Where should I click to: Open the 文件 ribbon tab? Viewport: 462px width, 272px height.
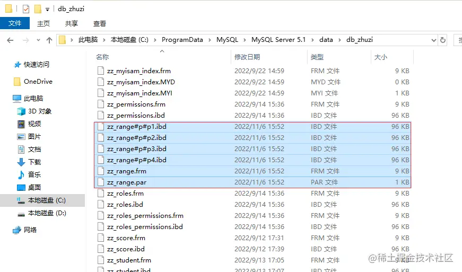15,23
